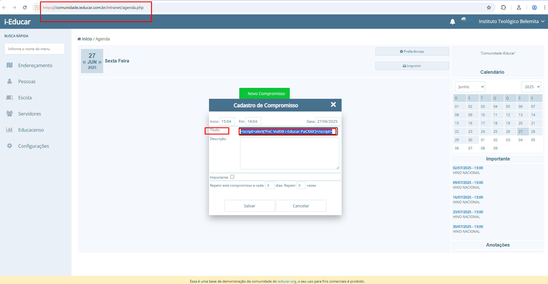Open the insecure-site warning icon in the address bar

tap(37, 7)
